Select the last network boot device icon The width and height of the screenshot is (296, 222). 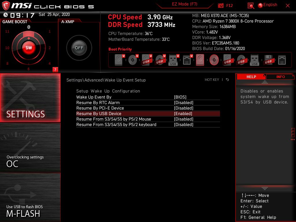(x=282, y=60)
